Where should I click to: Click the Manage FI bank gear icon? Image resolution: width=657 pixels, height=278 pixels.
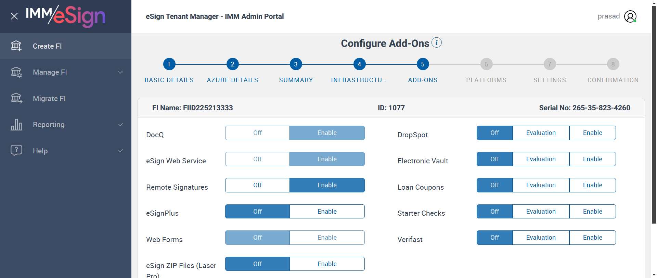pyautogui.click(x=16, y=72)
